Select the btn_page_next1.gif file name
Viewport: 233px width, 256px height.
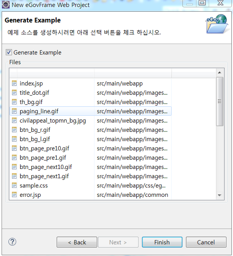(x=44, y=177)
